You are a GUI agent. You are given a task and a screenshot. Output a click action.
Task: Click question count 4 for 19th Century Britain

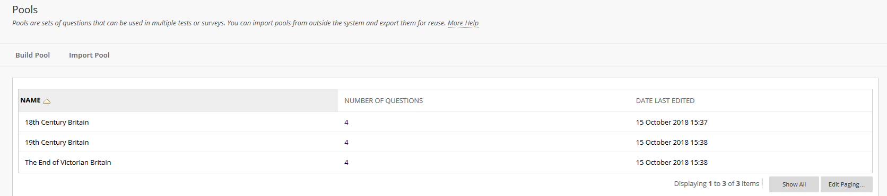(x=346, y=142)
